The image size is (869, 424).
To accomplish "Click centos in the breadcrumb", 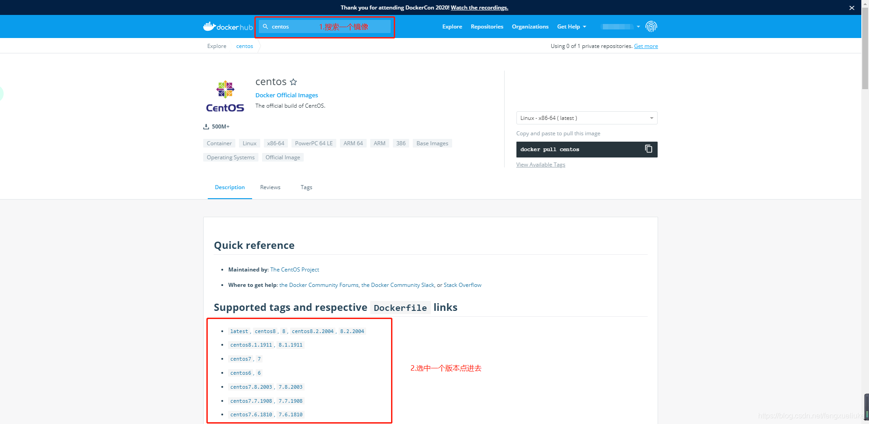I will click(x=244, y=46).
